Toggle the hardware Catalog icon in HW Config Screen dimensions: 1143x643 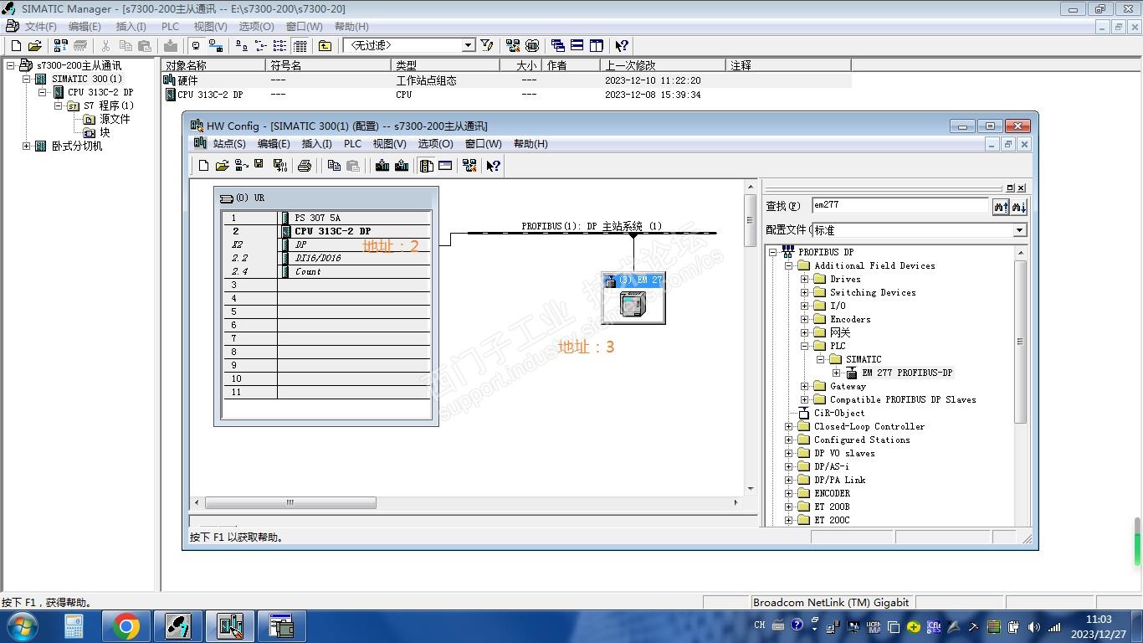(x=427, y=166)
